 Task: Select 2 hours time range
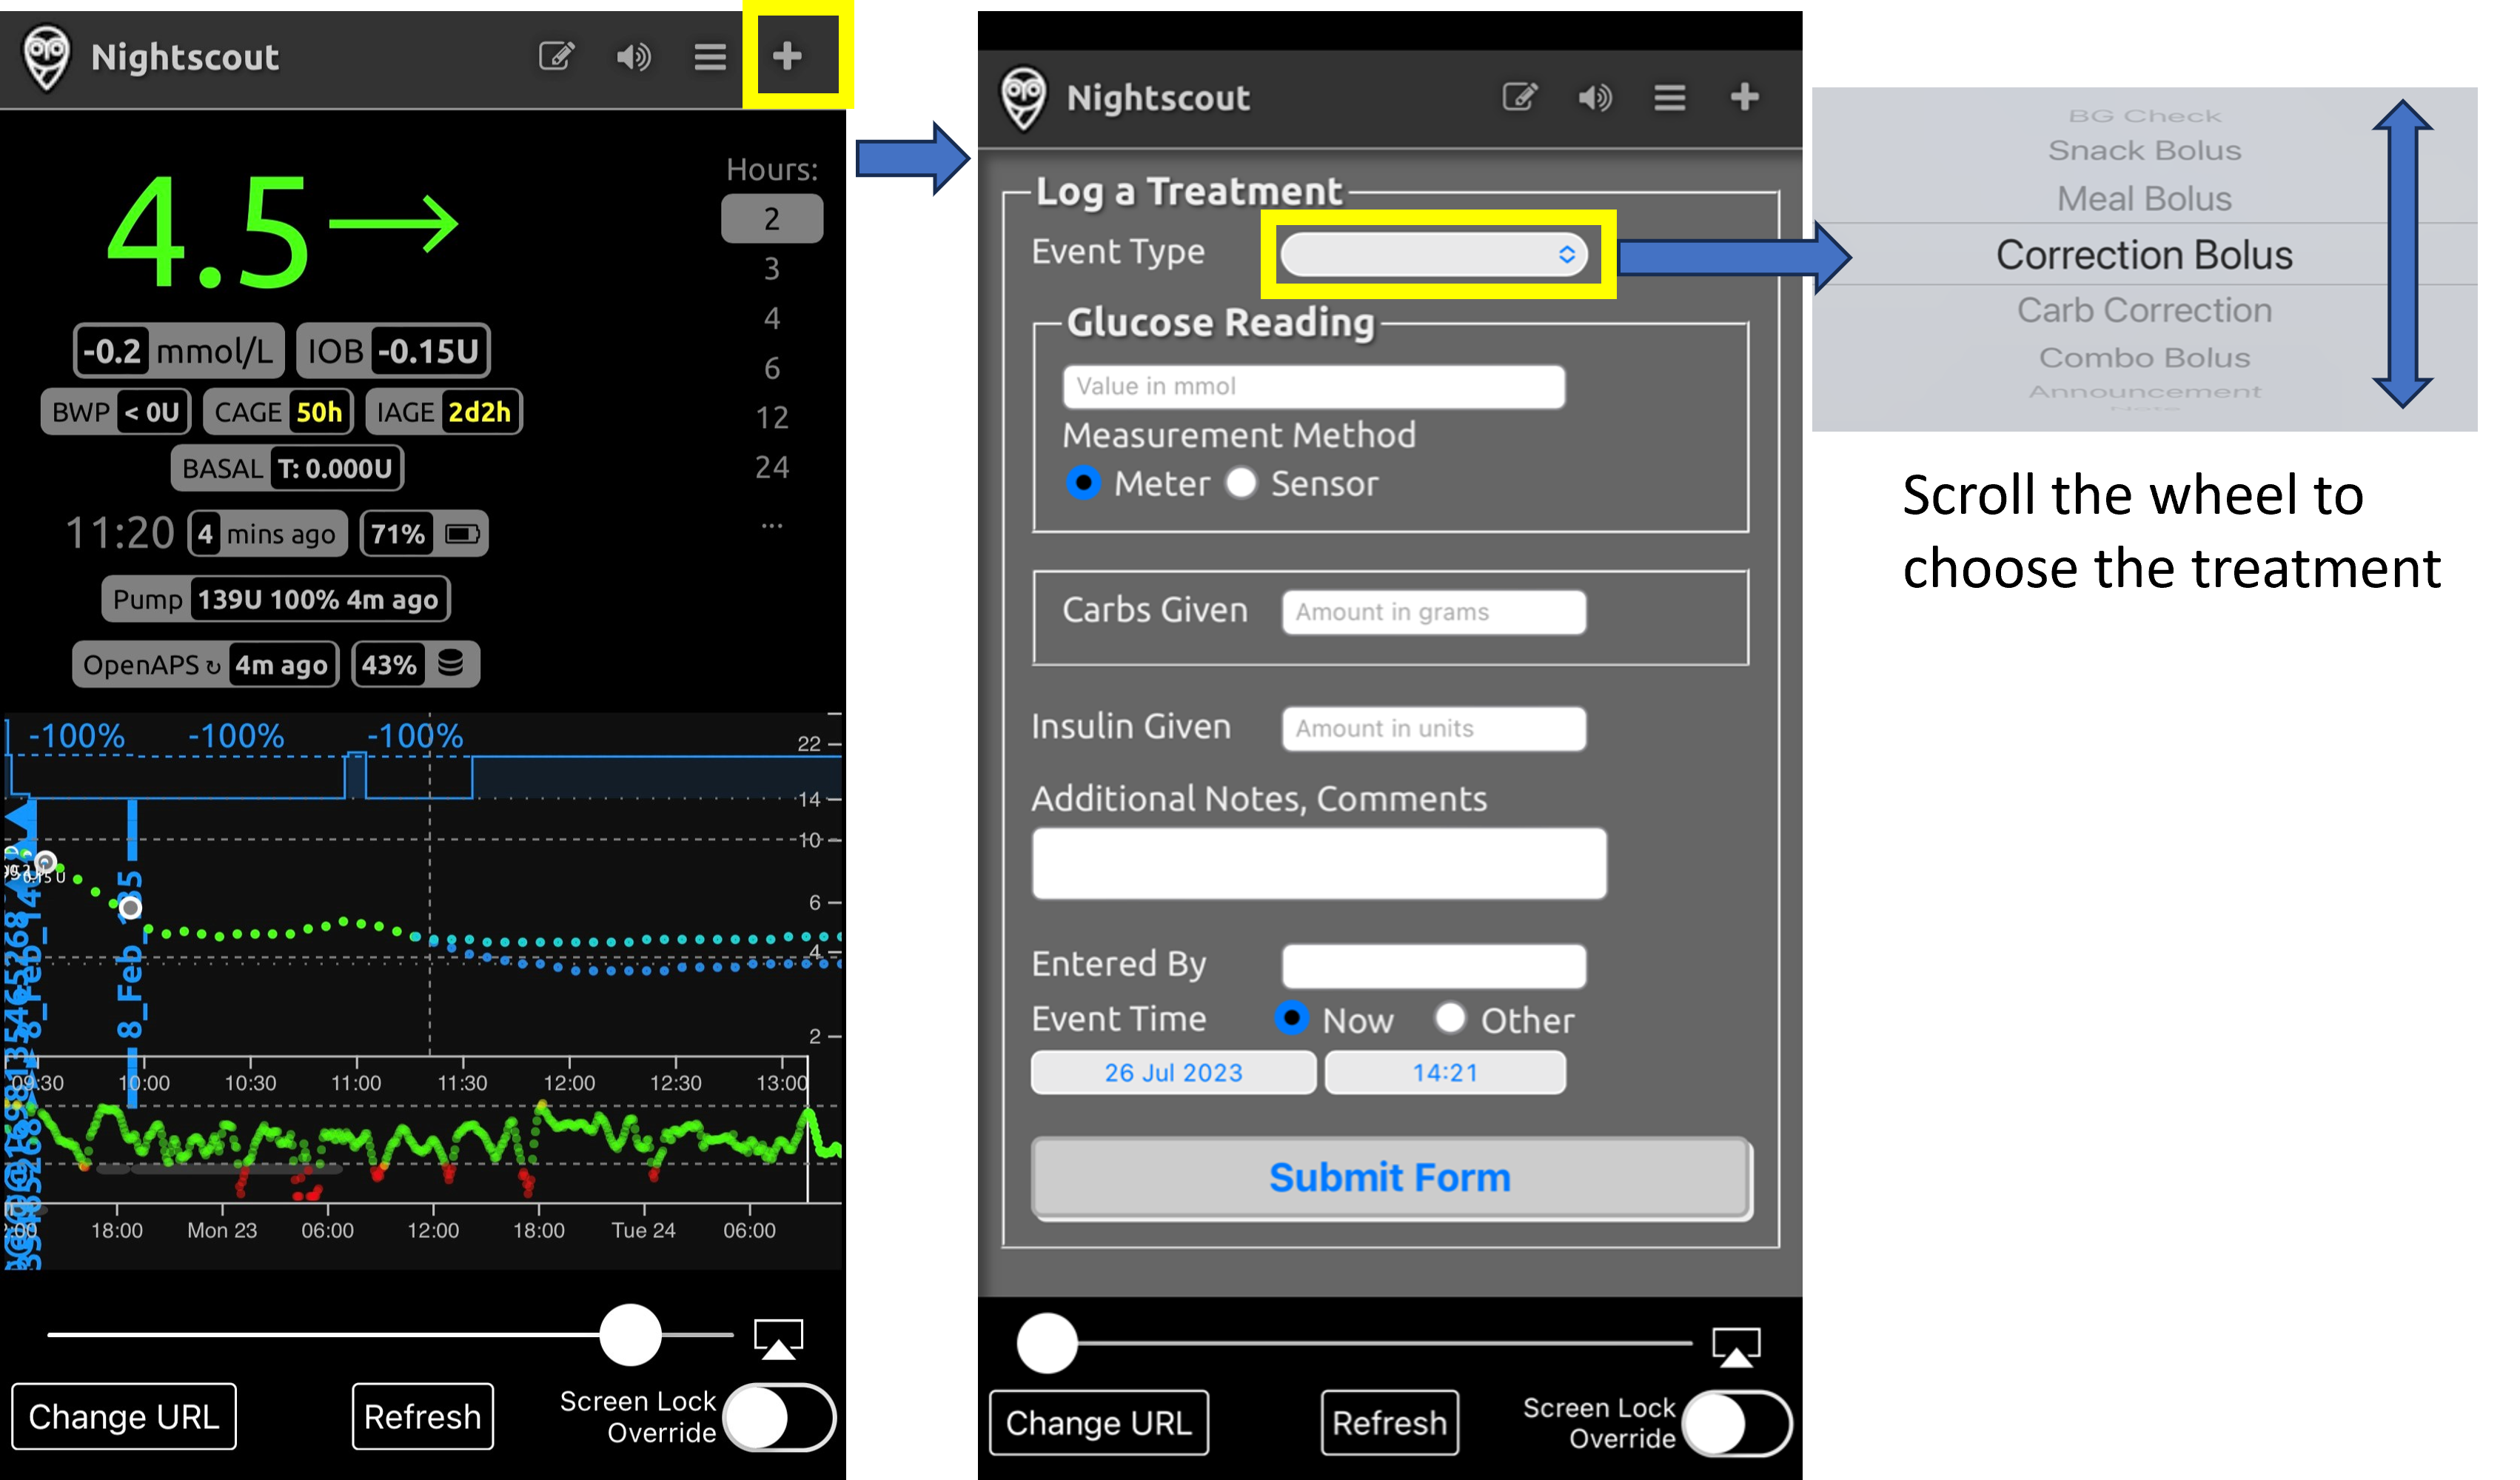click(x=772, y=219)
